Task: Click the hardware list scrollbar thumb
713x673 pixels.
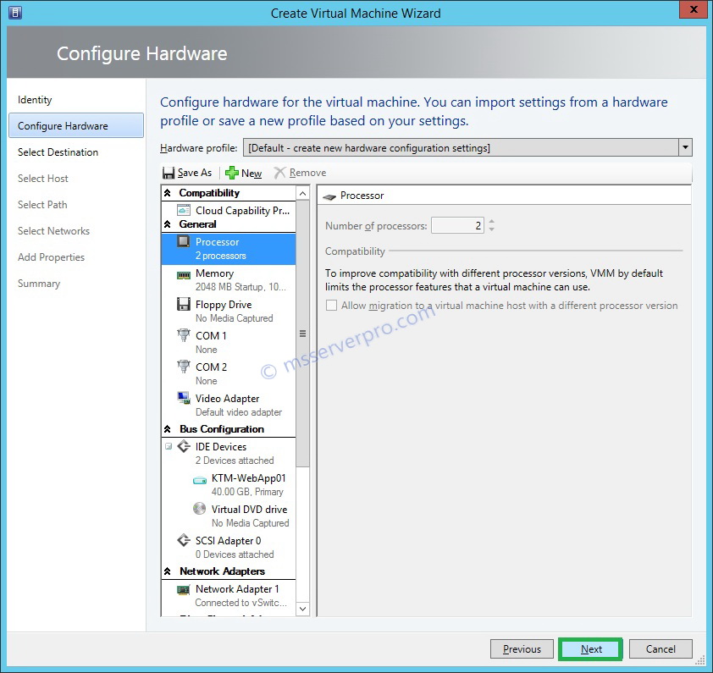Action: click(302, 334)
